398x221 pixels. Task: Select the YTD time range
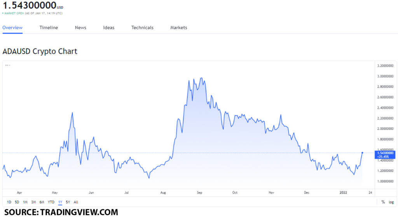51,202
